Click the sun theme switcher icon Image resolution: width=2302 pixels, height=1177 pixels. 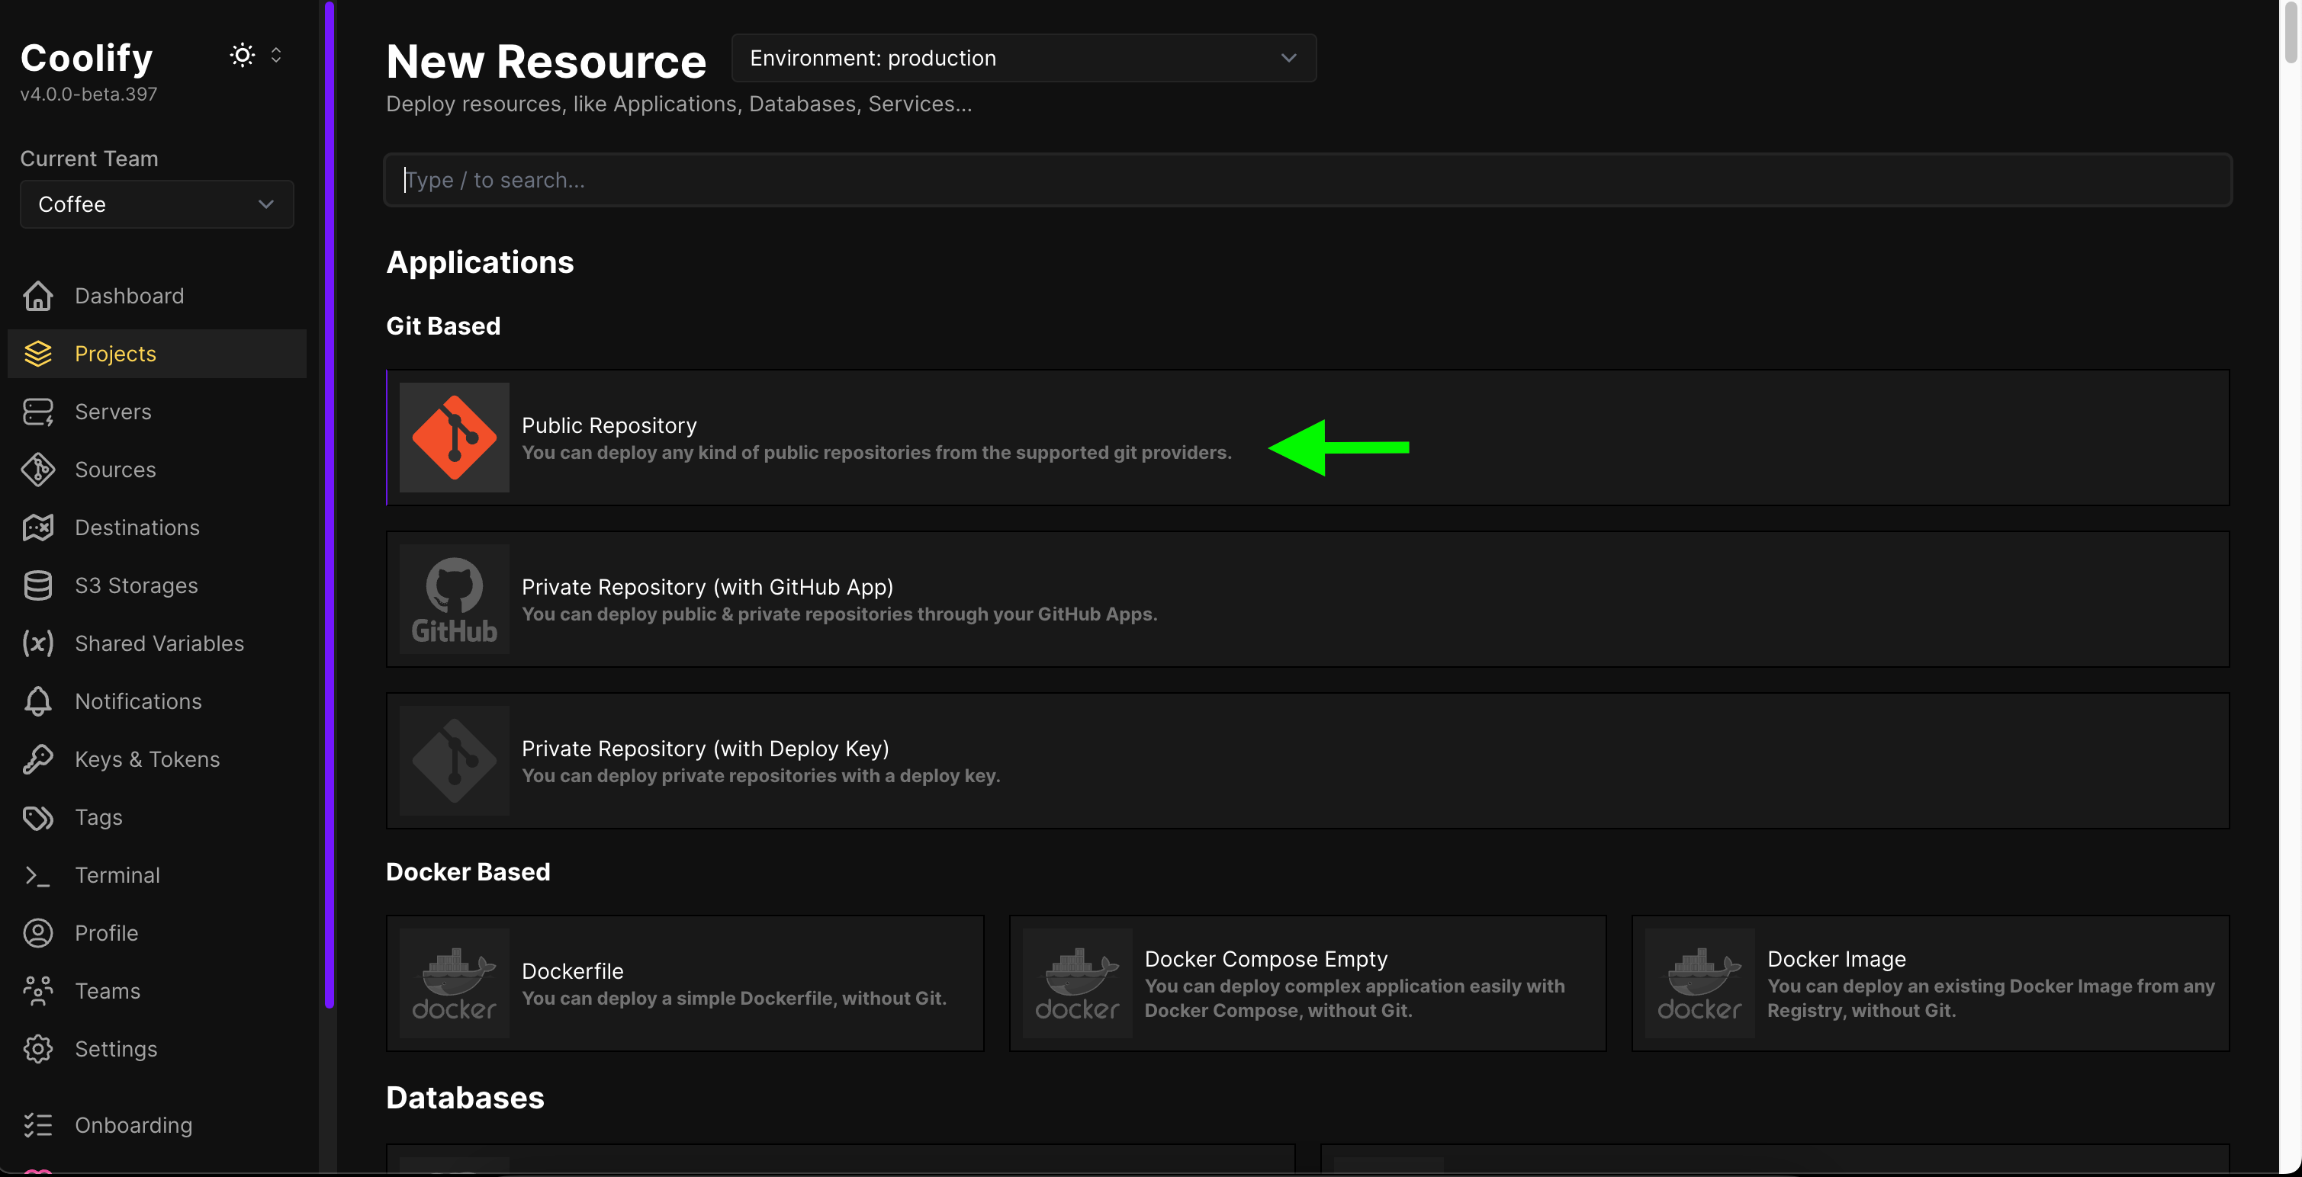point(242,56)
